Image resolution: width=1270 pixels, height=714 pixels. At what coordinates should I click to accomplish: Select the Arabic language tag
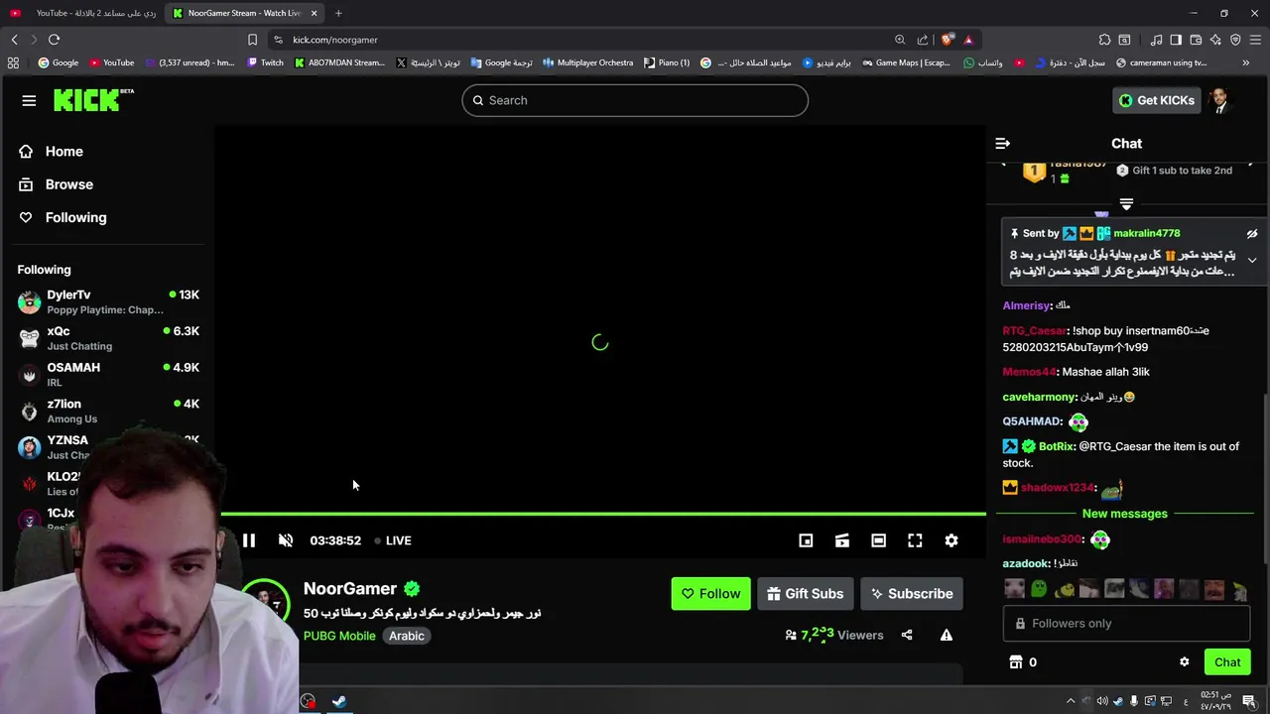[407, 636]
